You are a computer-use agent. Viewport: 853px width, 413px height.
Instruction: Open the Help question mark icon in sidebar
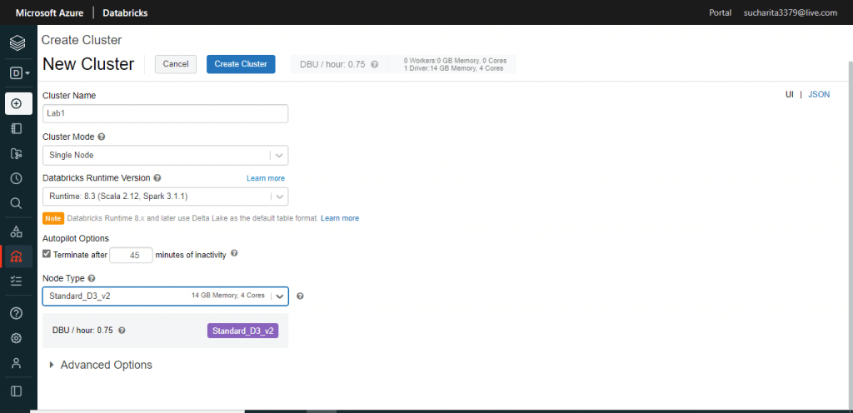17,313
